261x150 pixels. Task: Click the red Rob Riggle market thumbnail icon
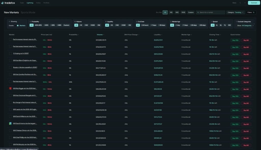coord(10,88)
